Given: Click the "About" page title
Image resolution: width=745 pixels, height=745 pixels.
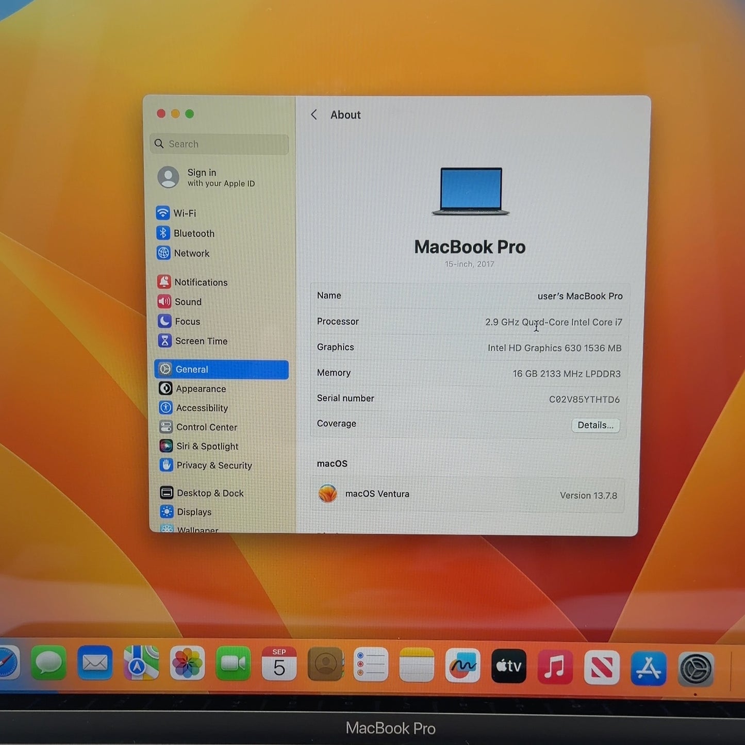Looking at the screenshot, I should pos(345,115).
